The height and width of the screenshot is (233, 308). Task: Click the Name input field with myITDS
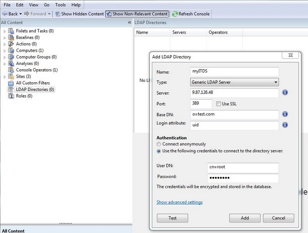pyautogui.click(x=234, y=71)
